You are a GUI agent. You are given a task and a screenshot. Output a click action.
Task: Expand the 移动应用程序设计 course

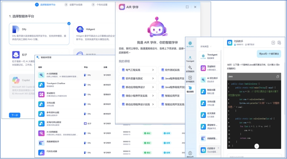coord(137,87)
